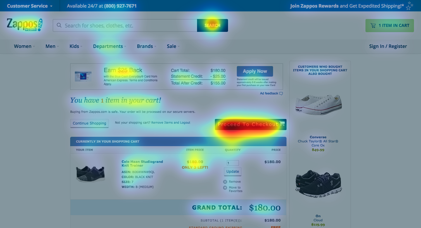Click Remove Items and Logout link
Image resolution: width=421 pixels, height=228 pixels.
click(x=171, y=122)
